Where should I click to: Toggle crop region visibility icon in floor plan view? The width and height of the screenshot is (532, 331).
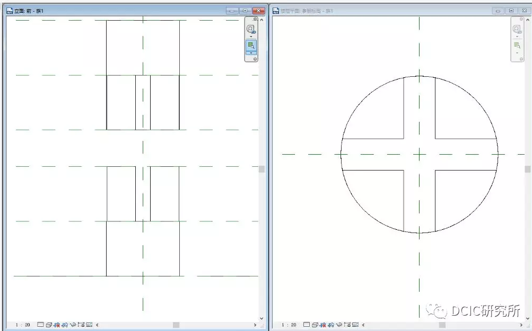tap(331, 325)
